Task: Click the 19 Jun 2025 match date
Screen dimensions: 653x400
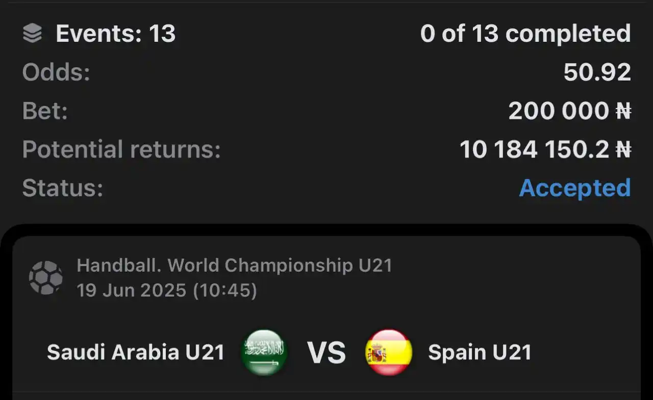Action: [167, 290]
